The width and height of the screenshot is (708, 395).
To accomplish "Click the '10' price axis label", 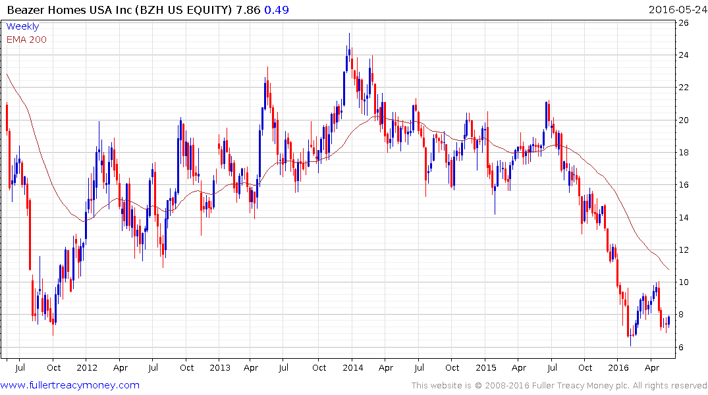I will click(x=684, y=282).
